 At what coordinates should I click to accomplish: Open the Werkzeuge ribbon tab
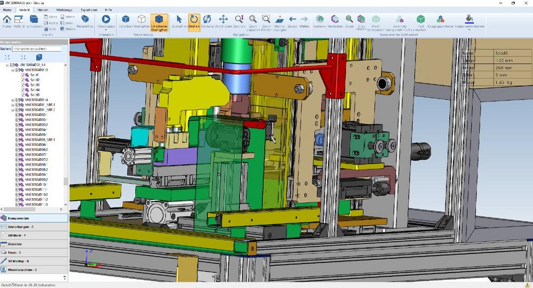pos(64,10)
